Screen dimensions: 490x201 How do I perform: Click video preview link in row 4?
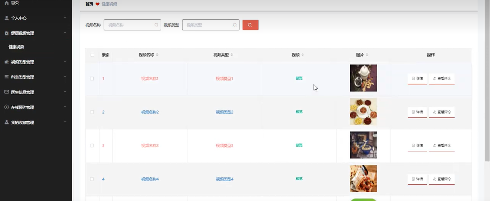[299, 179]
